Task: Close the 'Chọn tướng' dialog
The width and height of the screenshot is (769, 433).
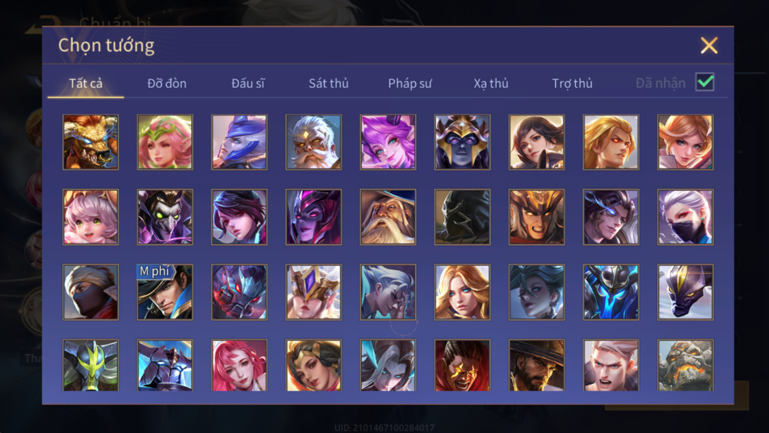Action: pyautogui.click(x=709, y=46)
